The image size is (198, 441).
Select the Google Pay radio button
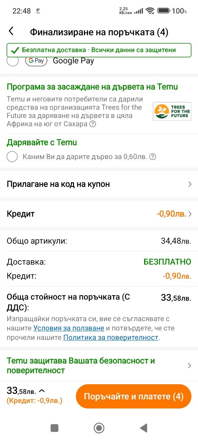(13, 61)
